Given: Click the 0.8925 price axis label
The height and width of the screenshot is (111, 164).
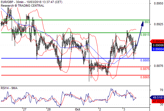Looking at the screenshot, I should [x=158, y=24].
